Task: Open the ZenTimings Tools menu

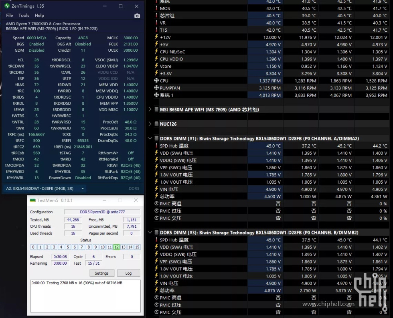Action: click(x=24, y=15)
